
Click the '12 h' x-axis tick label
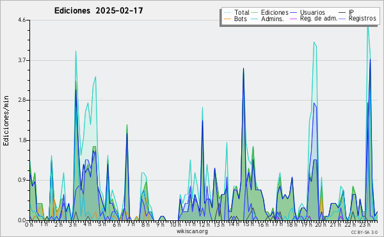(204, 225)
